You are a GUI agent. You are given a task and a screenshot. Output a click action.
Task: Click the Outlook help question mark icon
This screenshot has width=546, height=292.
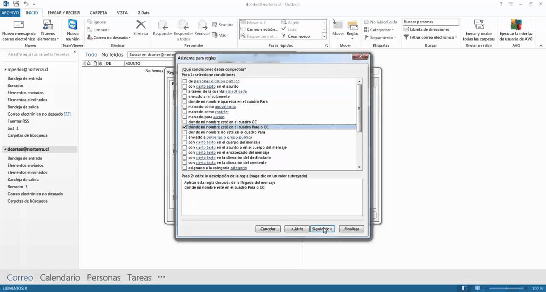(501, 4)
